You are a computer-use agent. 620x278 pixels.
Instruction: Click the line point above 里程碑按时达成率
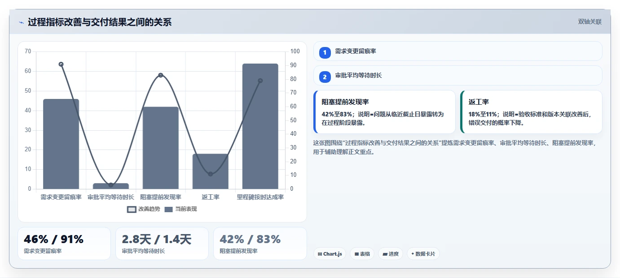pyautogui.click(x=260, y=81)
